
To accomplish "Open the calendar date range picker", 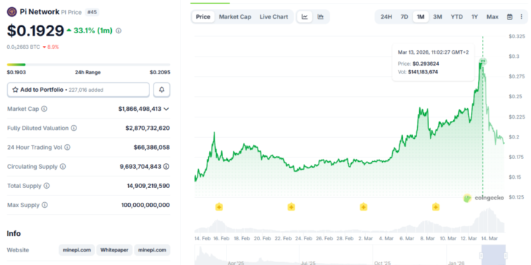I will (x=509, y=17).
